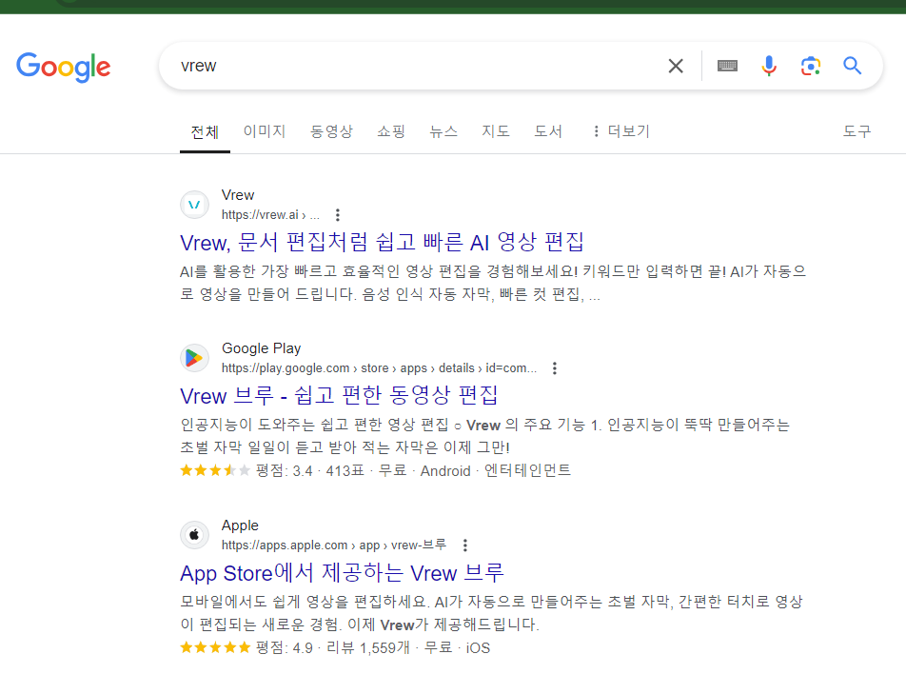Open Vrew 브루 쉽고 편한 동영상 편집 link
The image size is (906, 694).
point(339,396)
